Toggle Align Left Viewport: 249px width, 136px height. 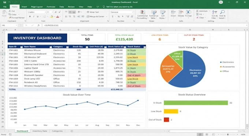(x=66, y=17)
